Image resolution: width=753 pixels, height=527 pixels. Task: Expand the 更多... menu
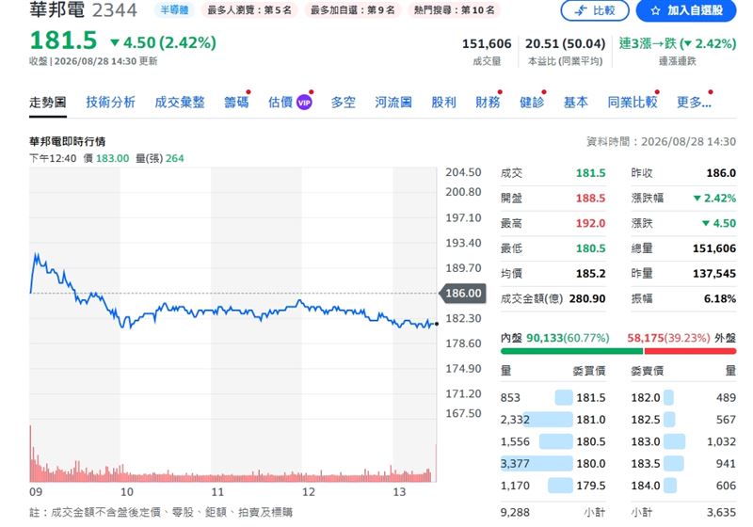pyautogui.click(x=694, y=103)
